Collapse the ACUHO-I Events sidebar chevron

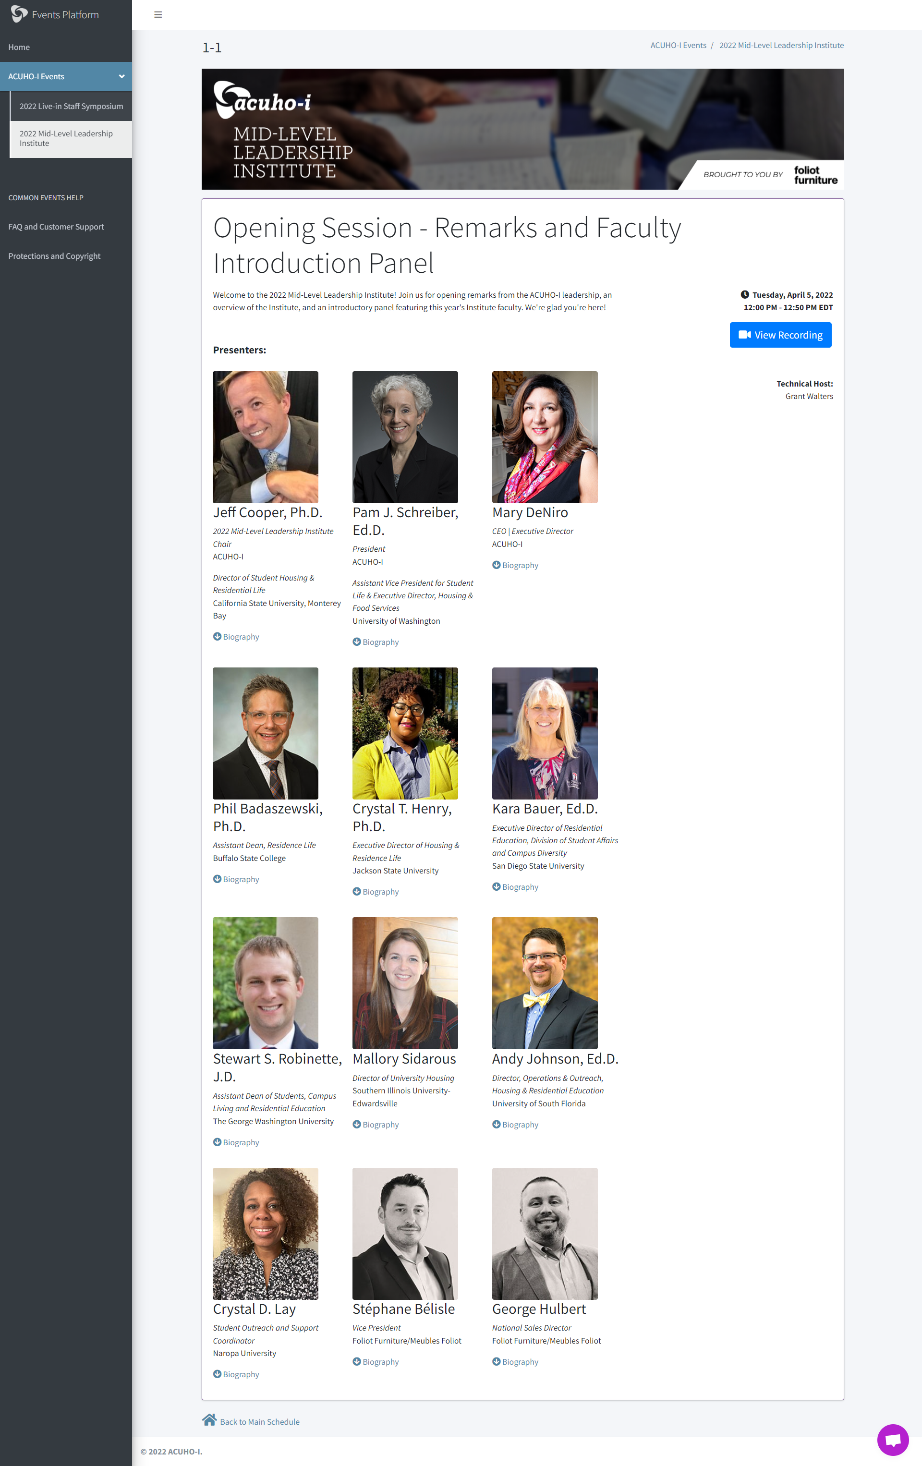coord(122,77)
